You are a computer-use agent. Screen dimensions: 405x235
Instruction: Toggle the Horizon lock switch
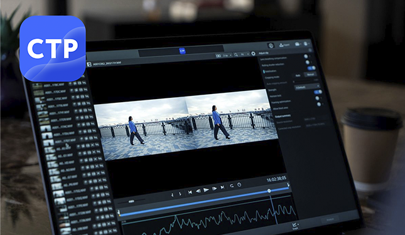(x=318, y=92)
